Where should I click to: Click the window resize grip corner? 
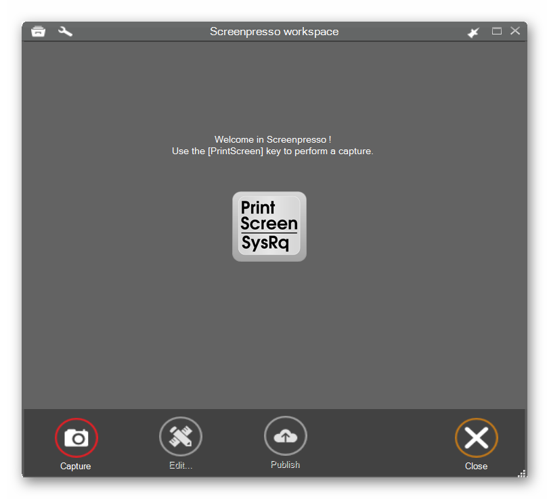(x=522, y=473)
